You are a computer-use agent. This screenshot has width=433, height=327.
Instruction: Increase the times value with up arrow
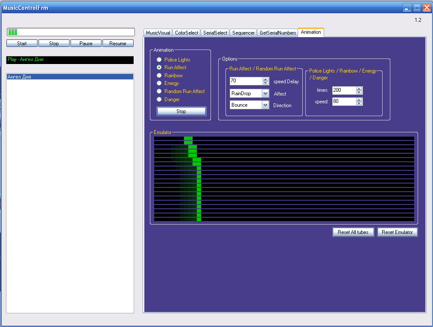tap(359, 88)
